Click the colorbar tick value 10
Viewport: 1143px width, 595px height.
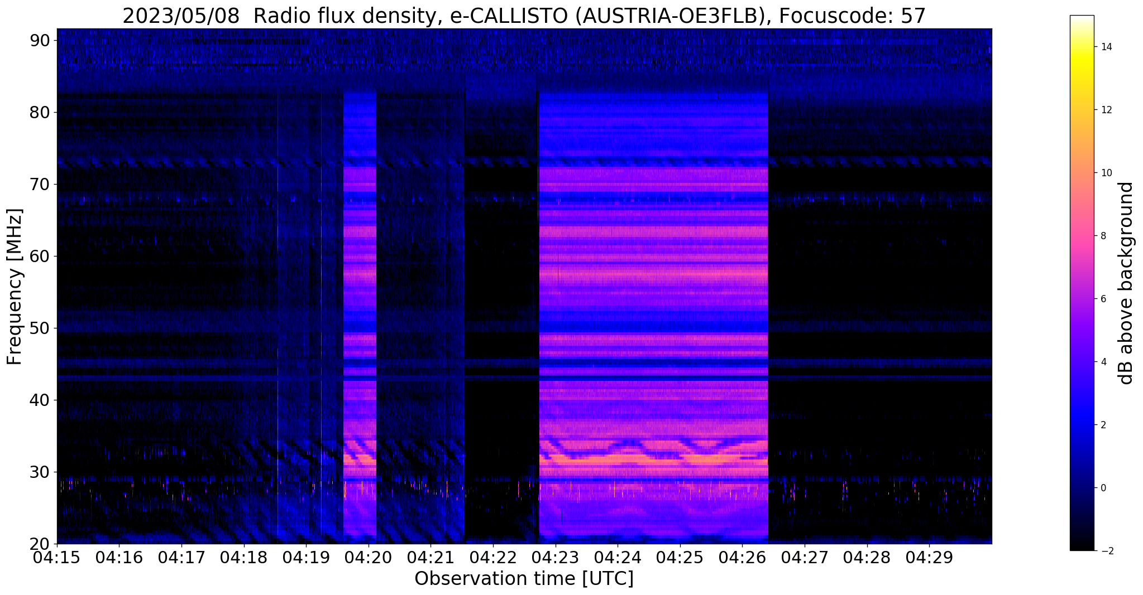pos(1106,173)
